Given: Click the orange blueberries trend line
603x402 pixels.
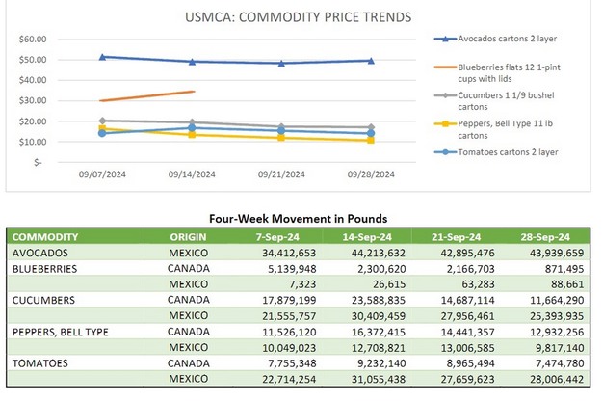Looking at the screenshot, I should [x=149, y=95].
